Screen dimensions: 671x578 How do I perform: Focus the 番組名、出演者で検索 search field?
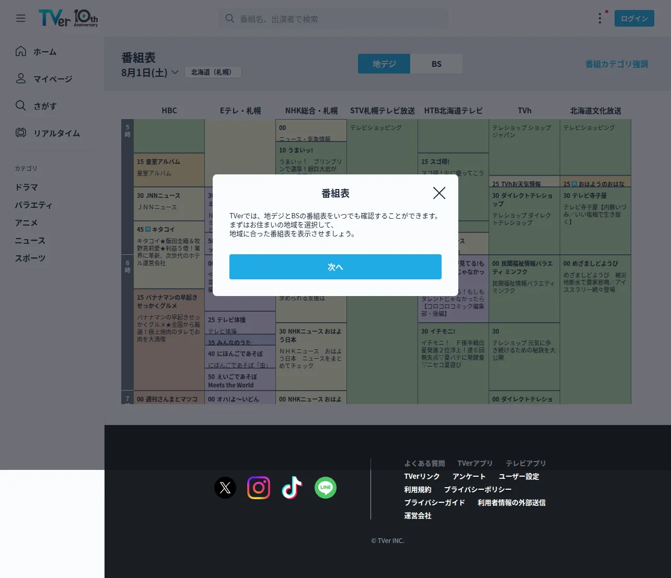click(x=333, y=18)
